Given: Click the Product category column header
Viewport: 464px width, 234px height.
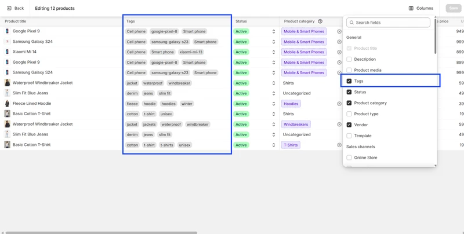Looking at the screenshot, I should tap(299, 21).
